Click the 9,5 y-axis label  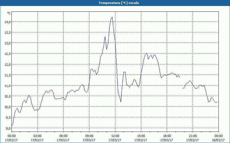8,118
